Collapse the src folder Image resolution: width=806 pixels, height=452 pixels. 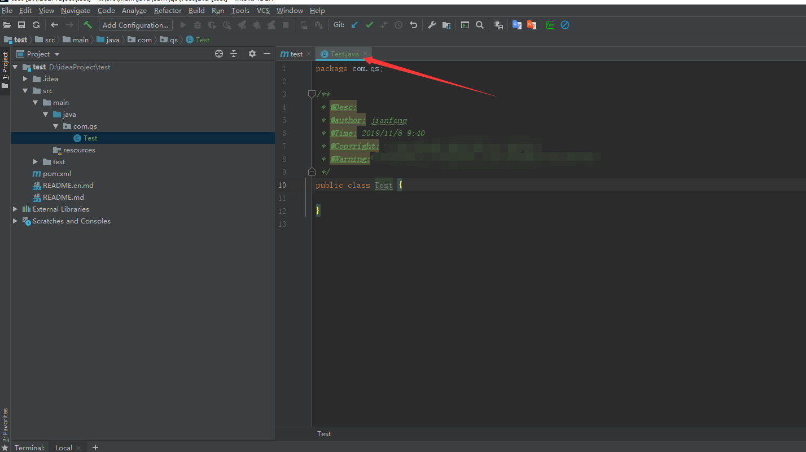[x=25, y=90]
